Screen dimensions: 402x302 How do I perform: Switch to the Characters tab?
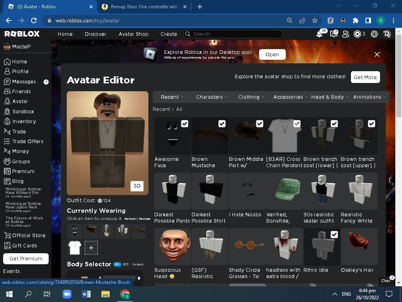tap(210, 97)
